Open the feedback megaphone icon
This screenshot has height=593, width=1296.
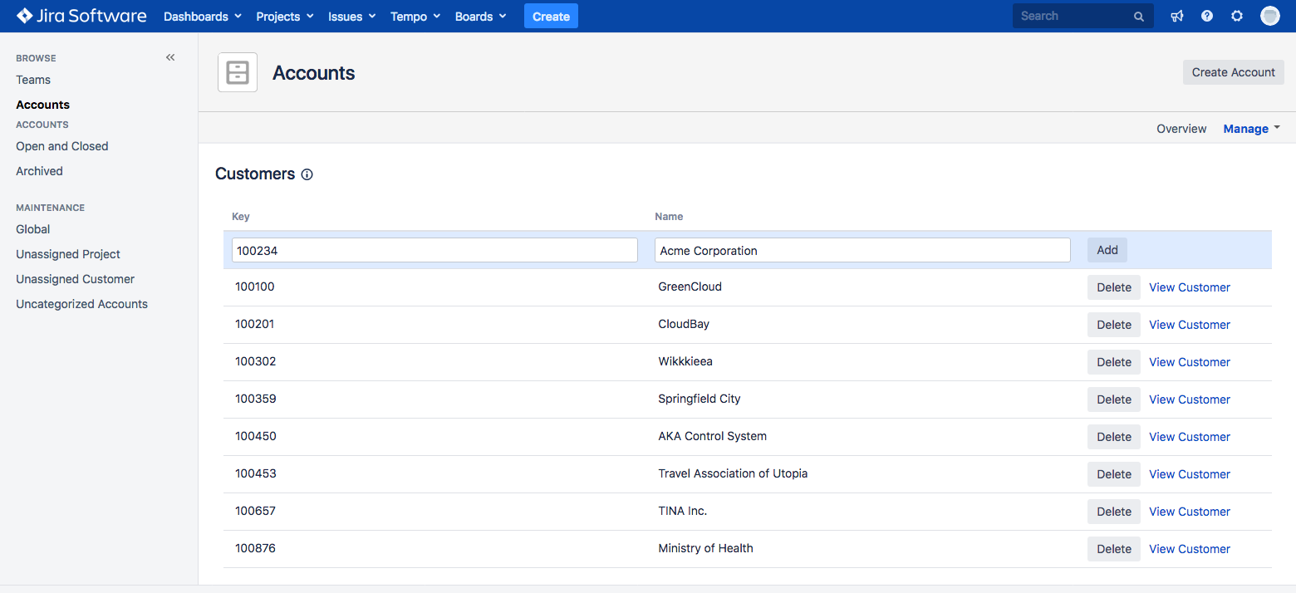tap(1177, 16)
